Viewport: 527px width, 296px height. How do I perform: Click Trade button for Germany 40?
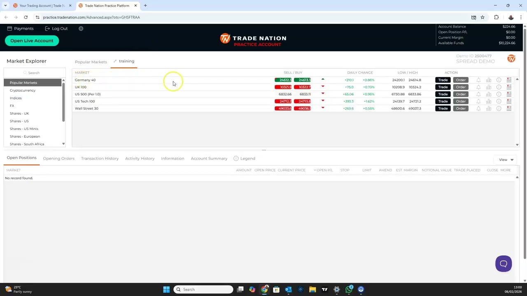pos(443,80)
